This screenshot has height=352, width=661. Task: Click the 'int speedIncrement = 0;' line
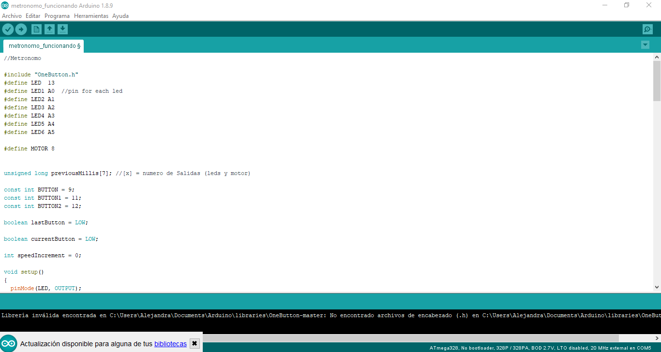pos(43,255)
